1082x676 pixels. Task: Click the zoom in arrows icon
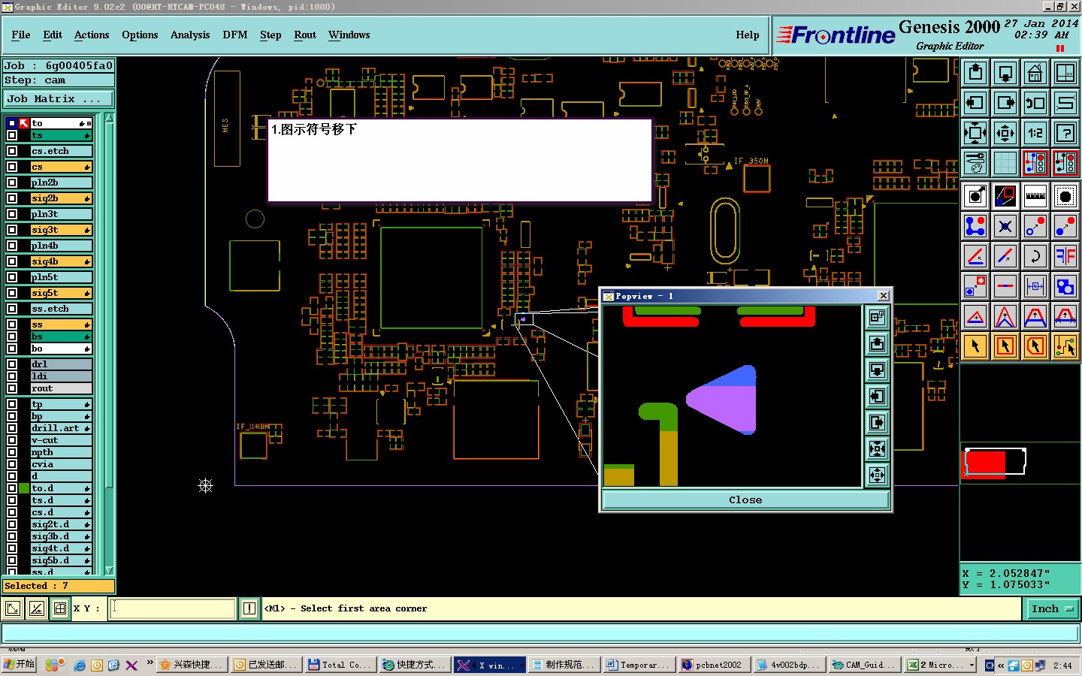[x=975, y=133]
